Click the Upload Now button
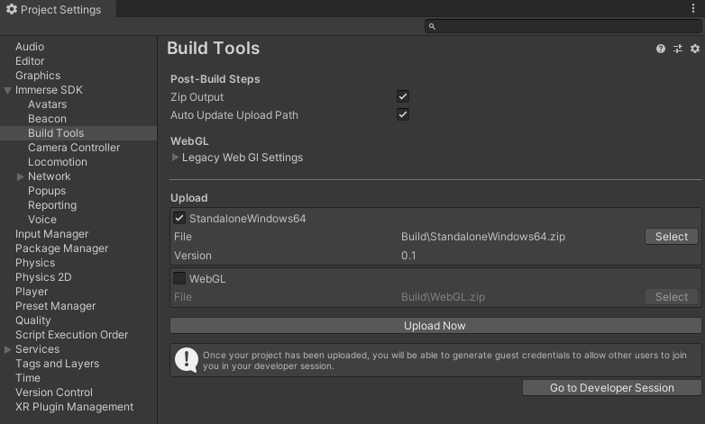705x424 pixels. pos(435,326)
